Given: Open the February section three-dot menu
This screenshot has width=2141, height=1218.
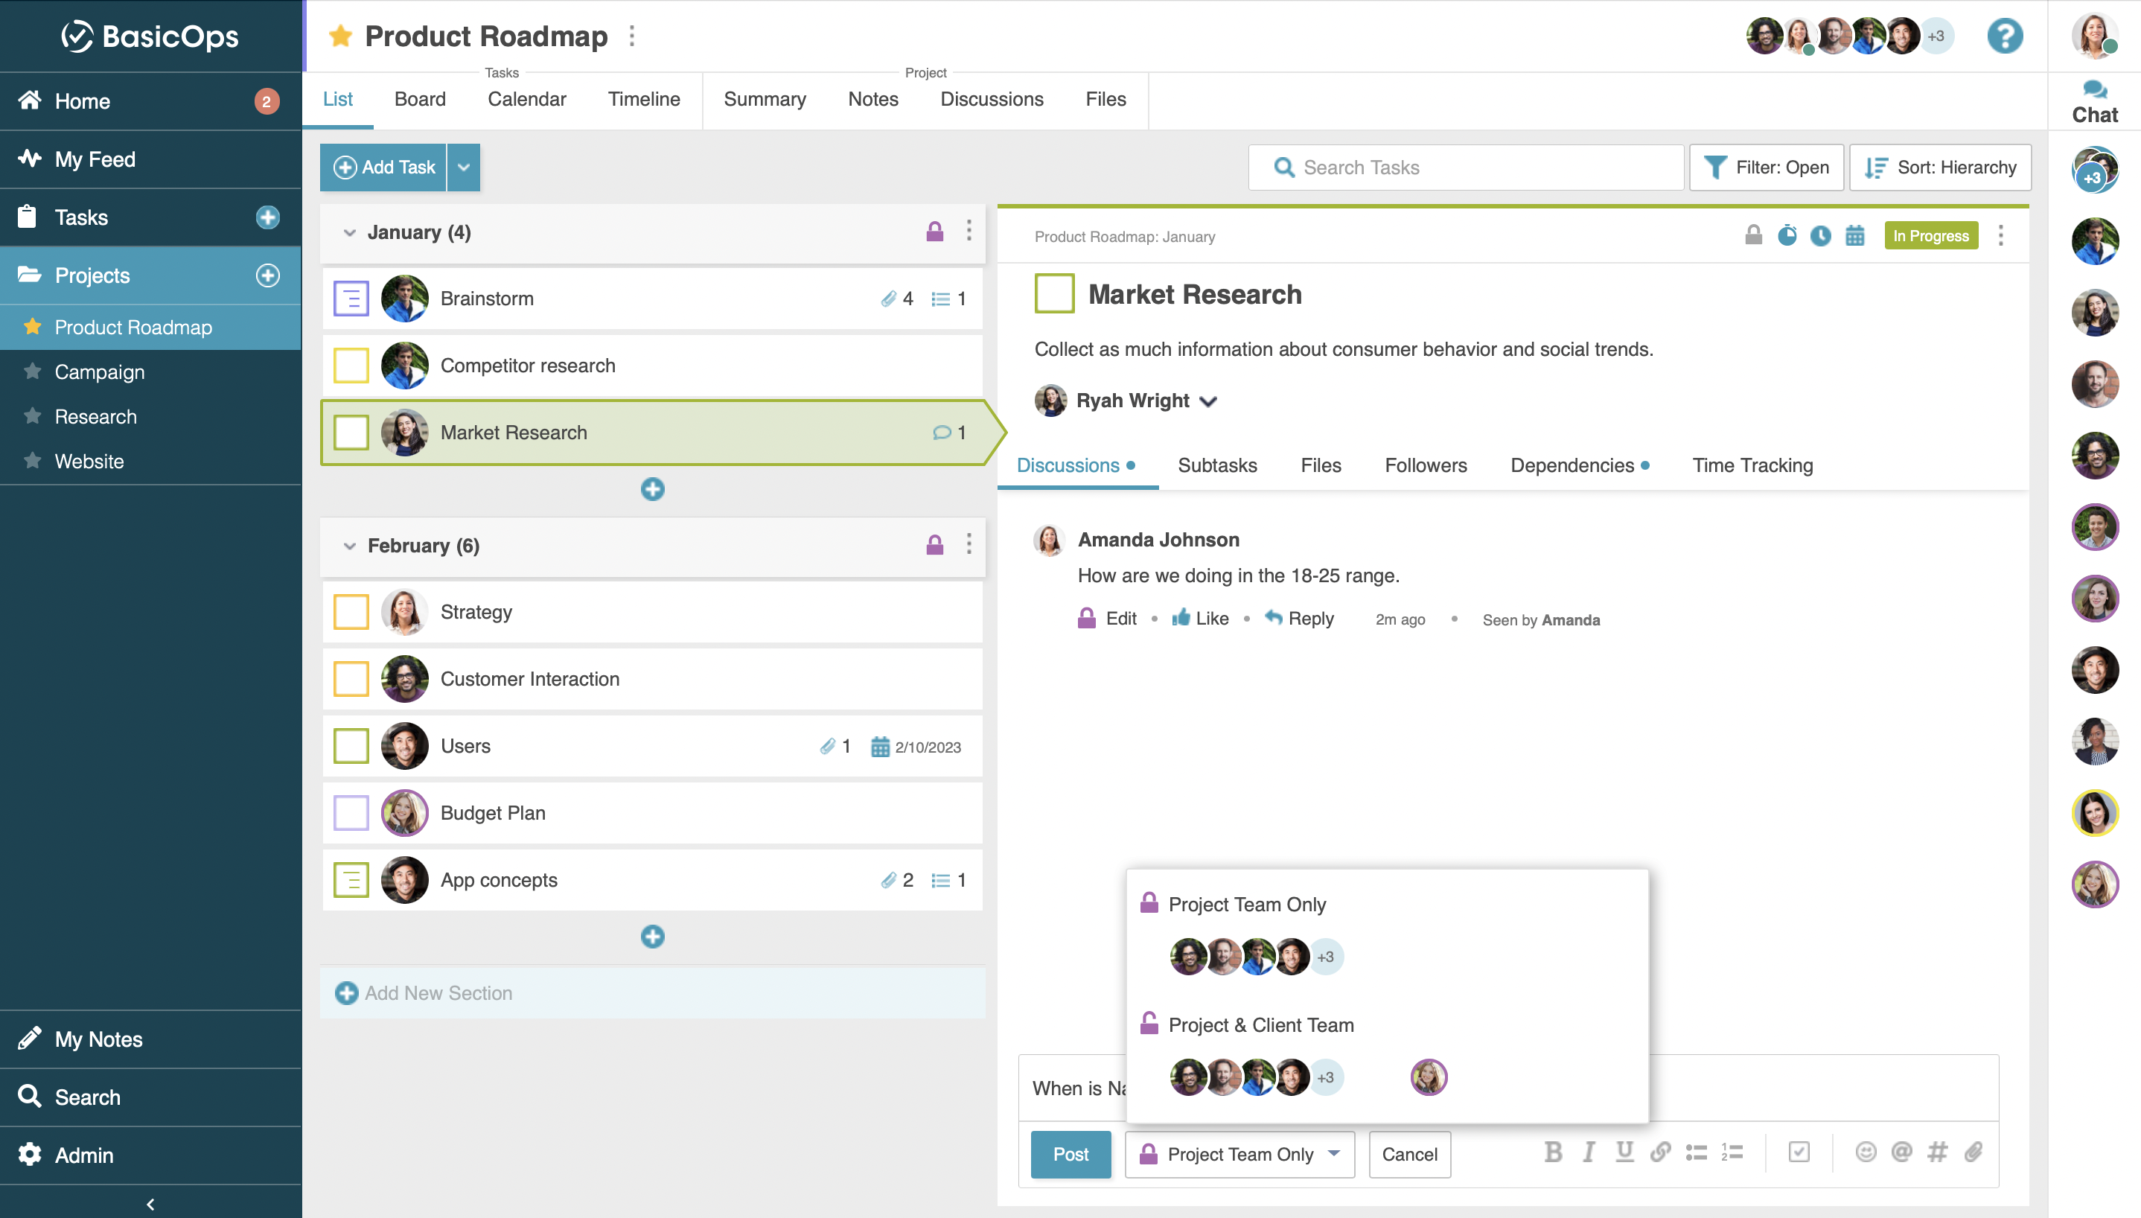Looking at the screenshot, I should click(969, 544).
